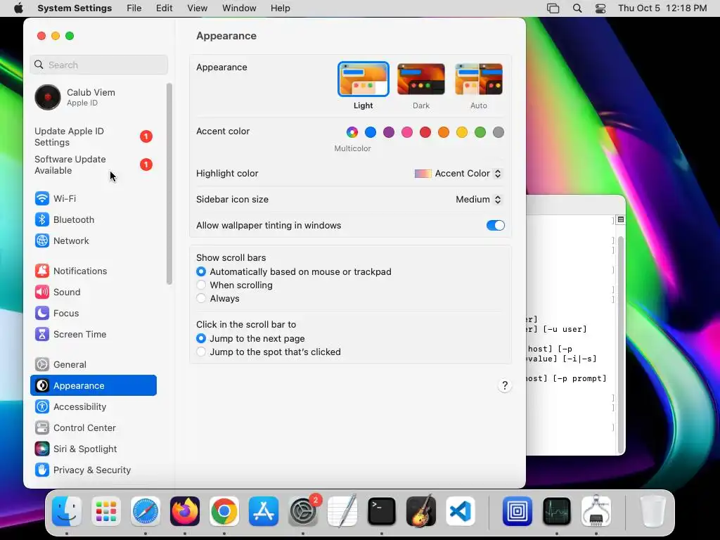Image resolution: width=720 pixels, height=540 pixels.
Task: Choose the blue accent color
Action: tap(371, 132)
